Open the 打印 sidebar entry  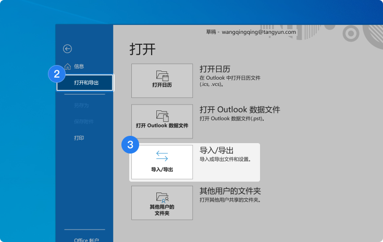(79, 138)
